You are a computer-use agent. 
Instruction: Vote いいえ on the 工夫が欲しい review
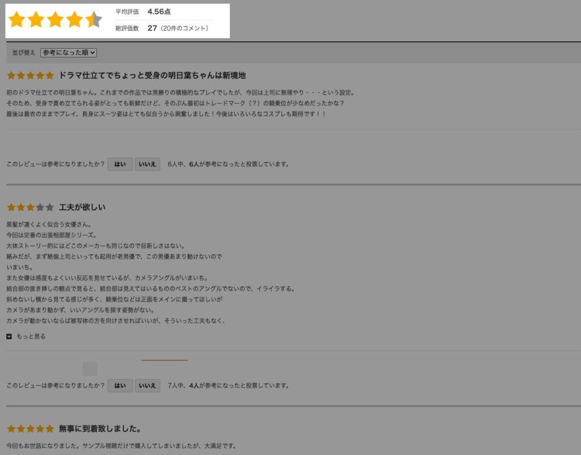coord(148,385)
